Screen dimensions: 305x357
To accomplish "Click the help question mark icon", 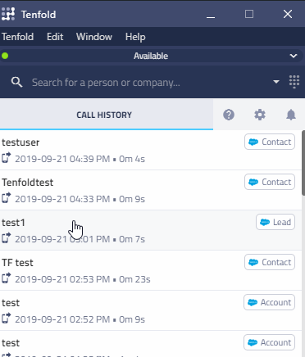I will pos(229,115).
